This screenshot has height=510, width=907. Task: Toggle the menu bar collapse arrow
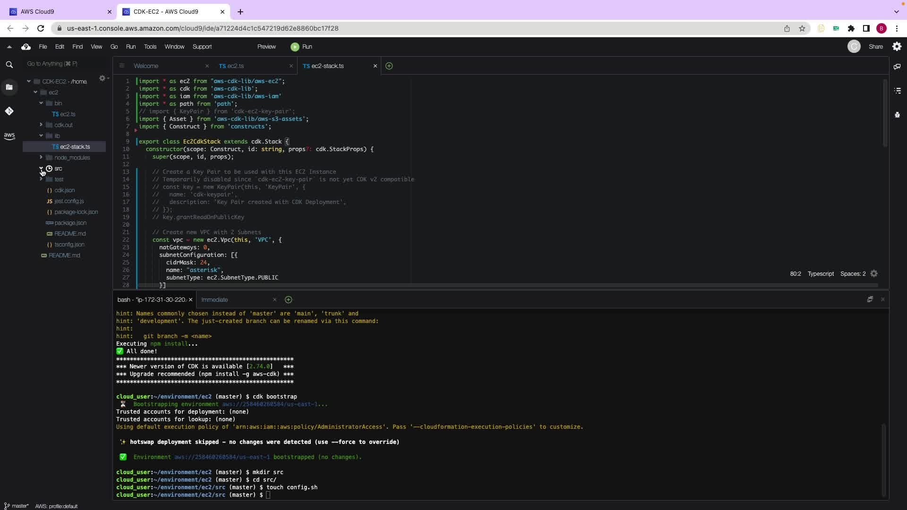(x=9, y=47)
